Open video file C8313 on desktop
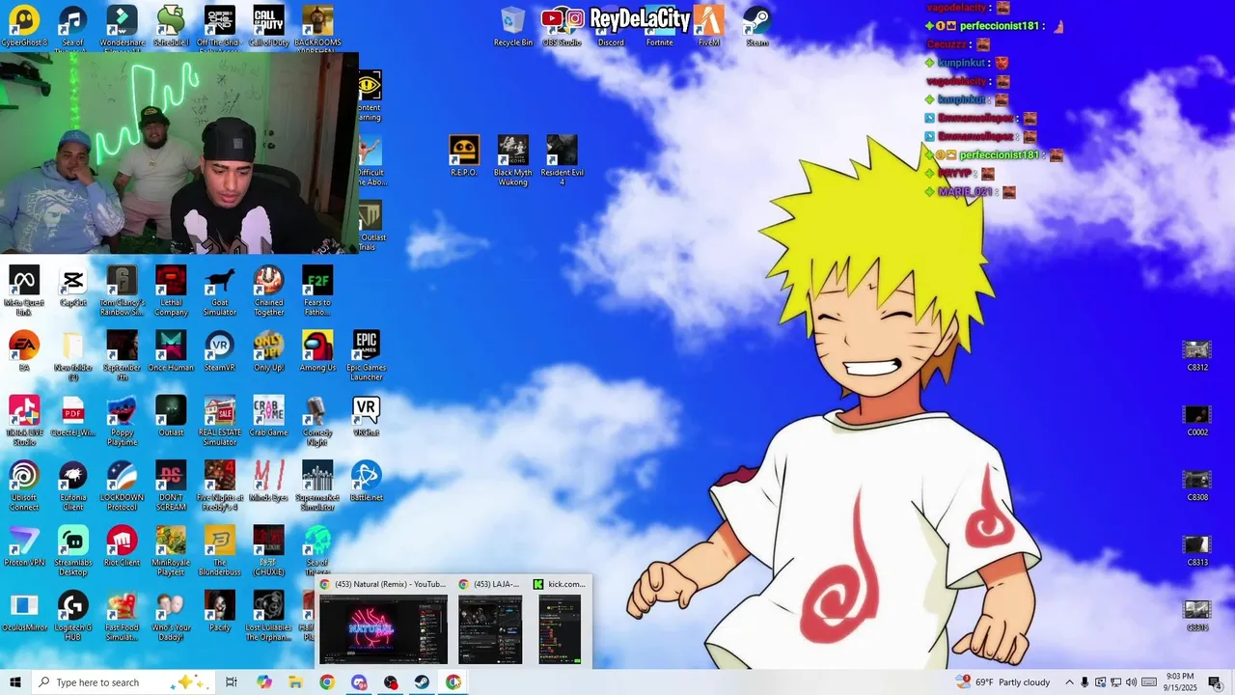Screen dimensions: 1235x695 coord(1197,550)
